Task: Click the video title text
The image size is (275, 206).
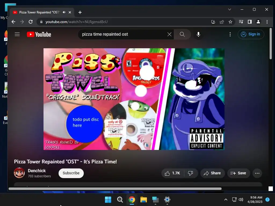Action: click(65, 161)
